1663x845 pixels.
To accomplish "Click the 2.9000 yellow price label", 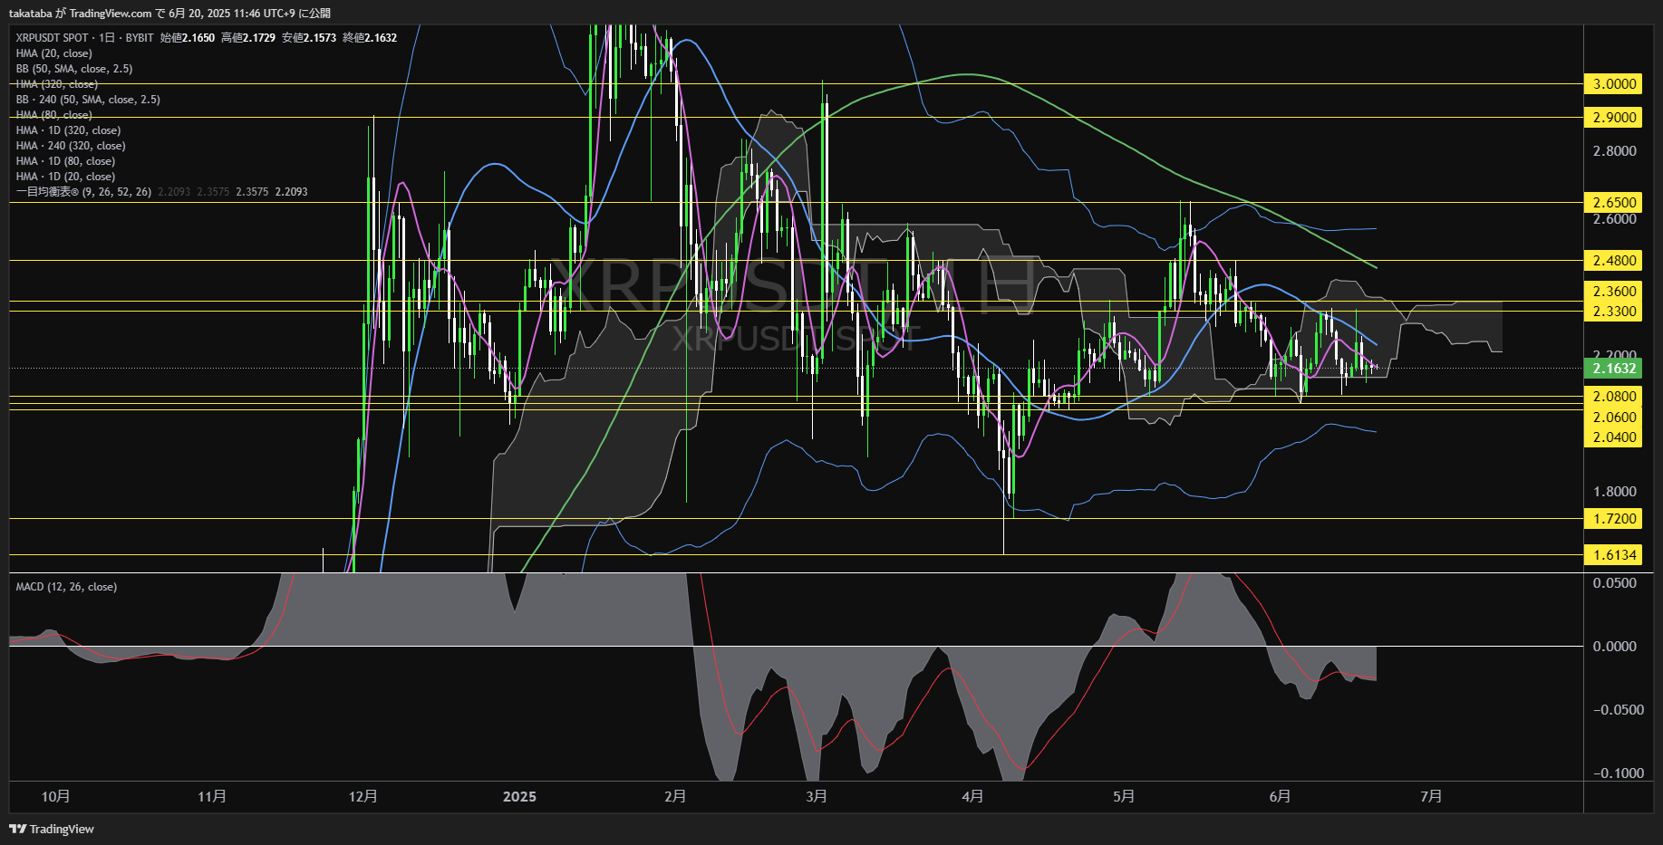I will tap(1614, 118).
